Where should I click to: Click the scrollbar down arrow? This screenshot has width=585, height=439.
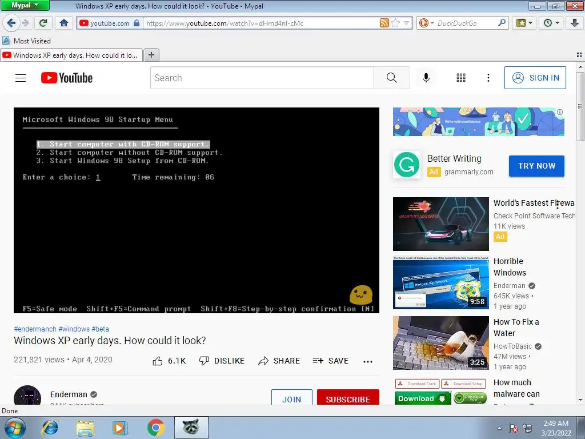tap(580, 400)
